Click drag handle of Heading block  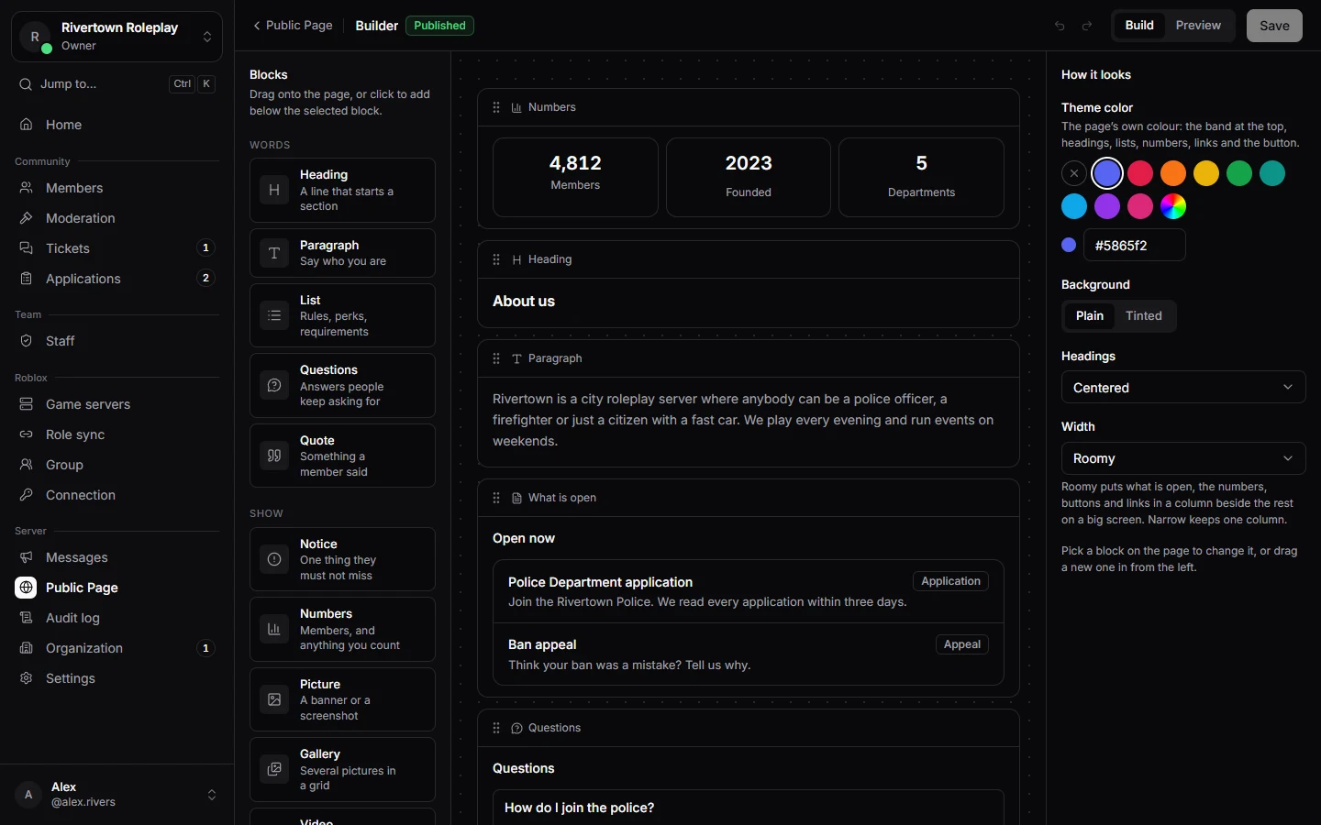496,259
